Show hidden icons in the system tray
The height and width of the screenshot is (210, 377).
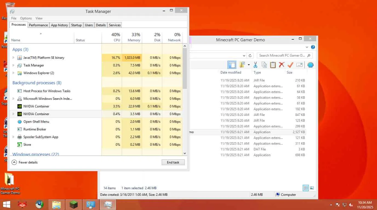(331, 205)
